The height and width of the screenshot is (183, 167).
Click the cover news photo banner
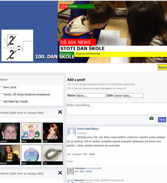(x=112, y=32)
